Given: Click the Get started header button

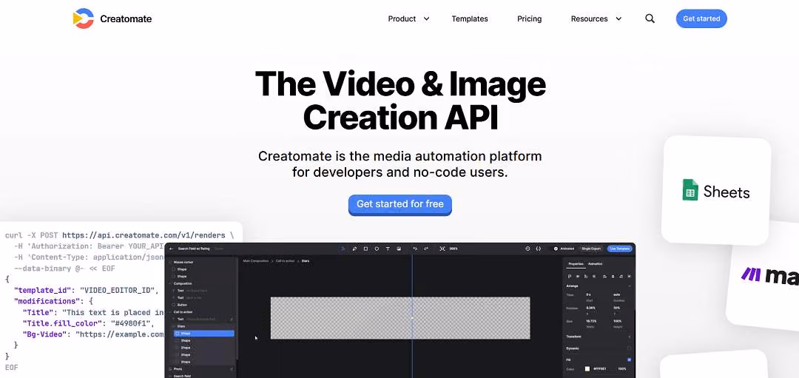Looking at the screenshot, I should pos(701,18).
